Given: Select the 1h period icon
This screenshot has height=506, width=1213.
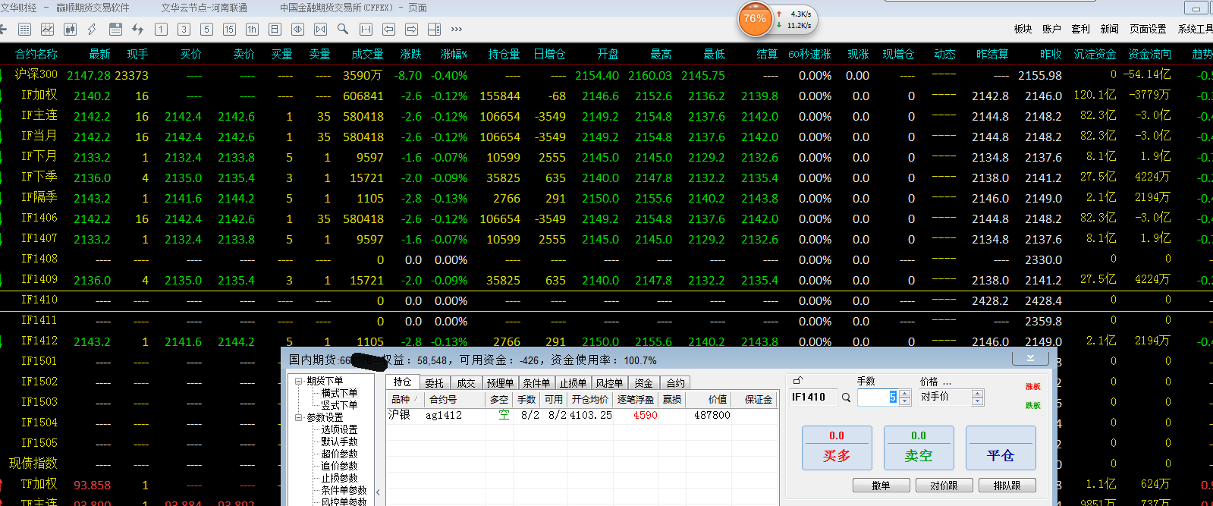Looking at the screenshot, I should pyautogui.click(x=252, y=30).
